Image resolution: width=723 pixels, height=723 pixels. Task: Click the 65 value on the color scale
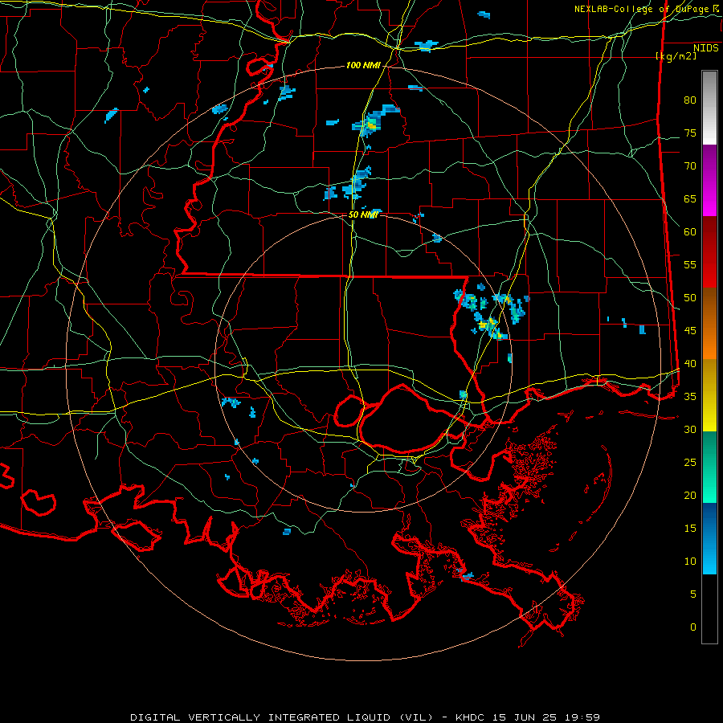click(690, 199)
